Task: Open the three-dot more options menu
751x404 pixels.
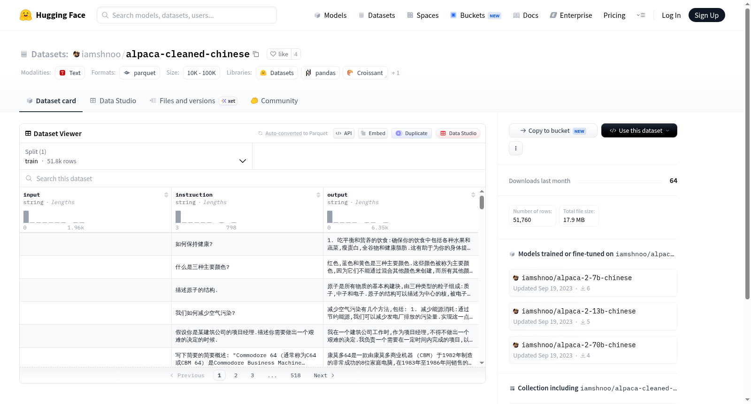Action: point(516,148)
